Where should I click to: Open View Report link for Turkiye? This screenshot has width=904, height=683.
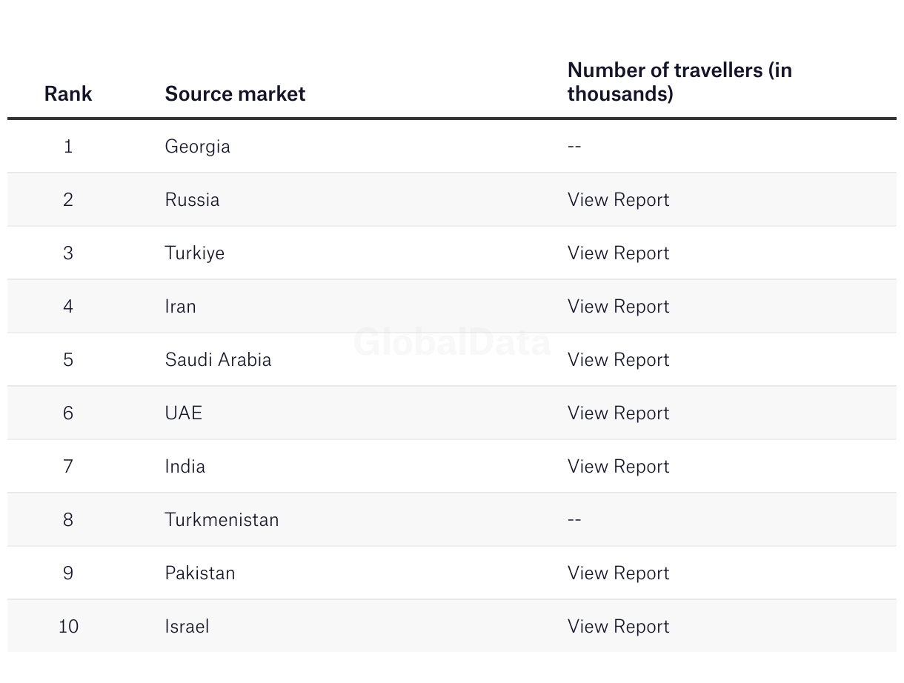(x=618, y=253)
